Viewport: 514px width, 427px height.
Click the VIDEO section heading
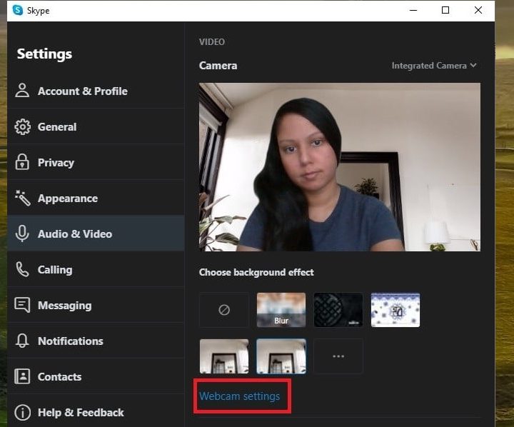pos(212,42)
